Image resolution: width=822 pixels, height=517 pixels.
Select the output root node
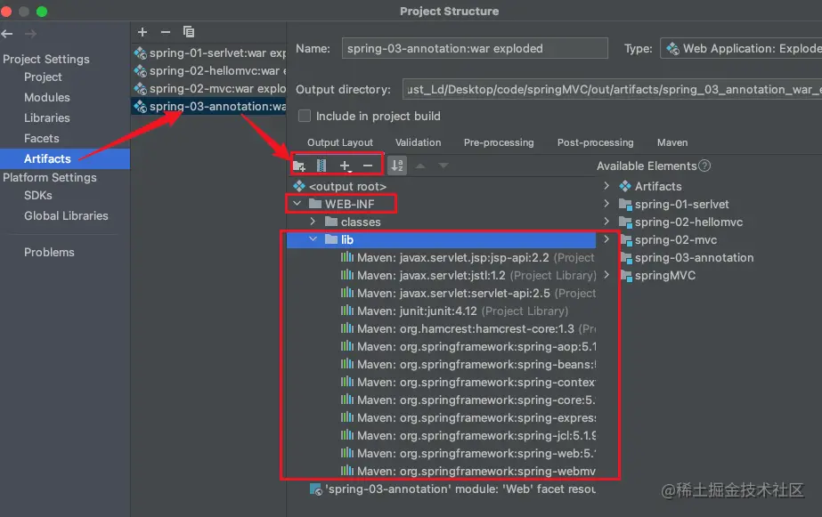[347, 187]
